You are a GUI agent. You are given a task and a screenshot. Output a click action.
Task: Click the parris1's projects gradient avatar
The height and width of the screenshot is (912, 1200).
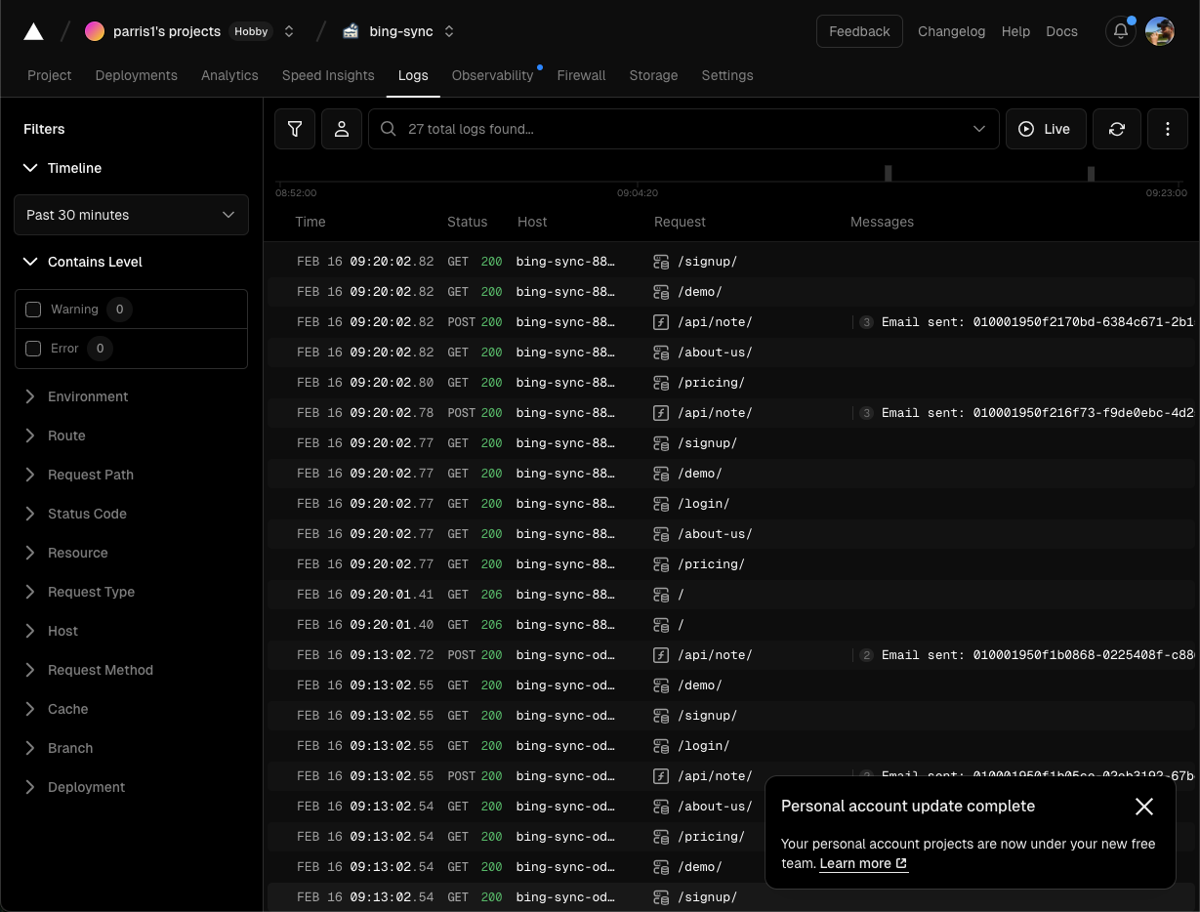[x=95, y=31]
